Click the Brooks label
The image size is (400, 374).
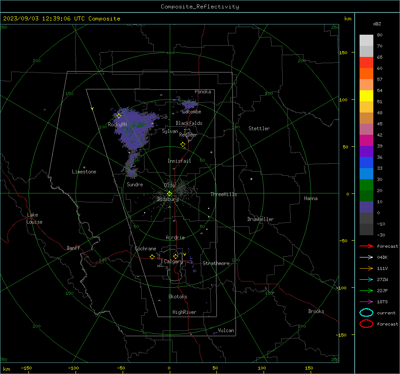(316, 311)
